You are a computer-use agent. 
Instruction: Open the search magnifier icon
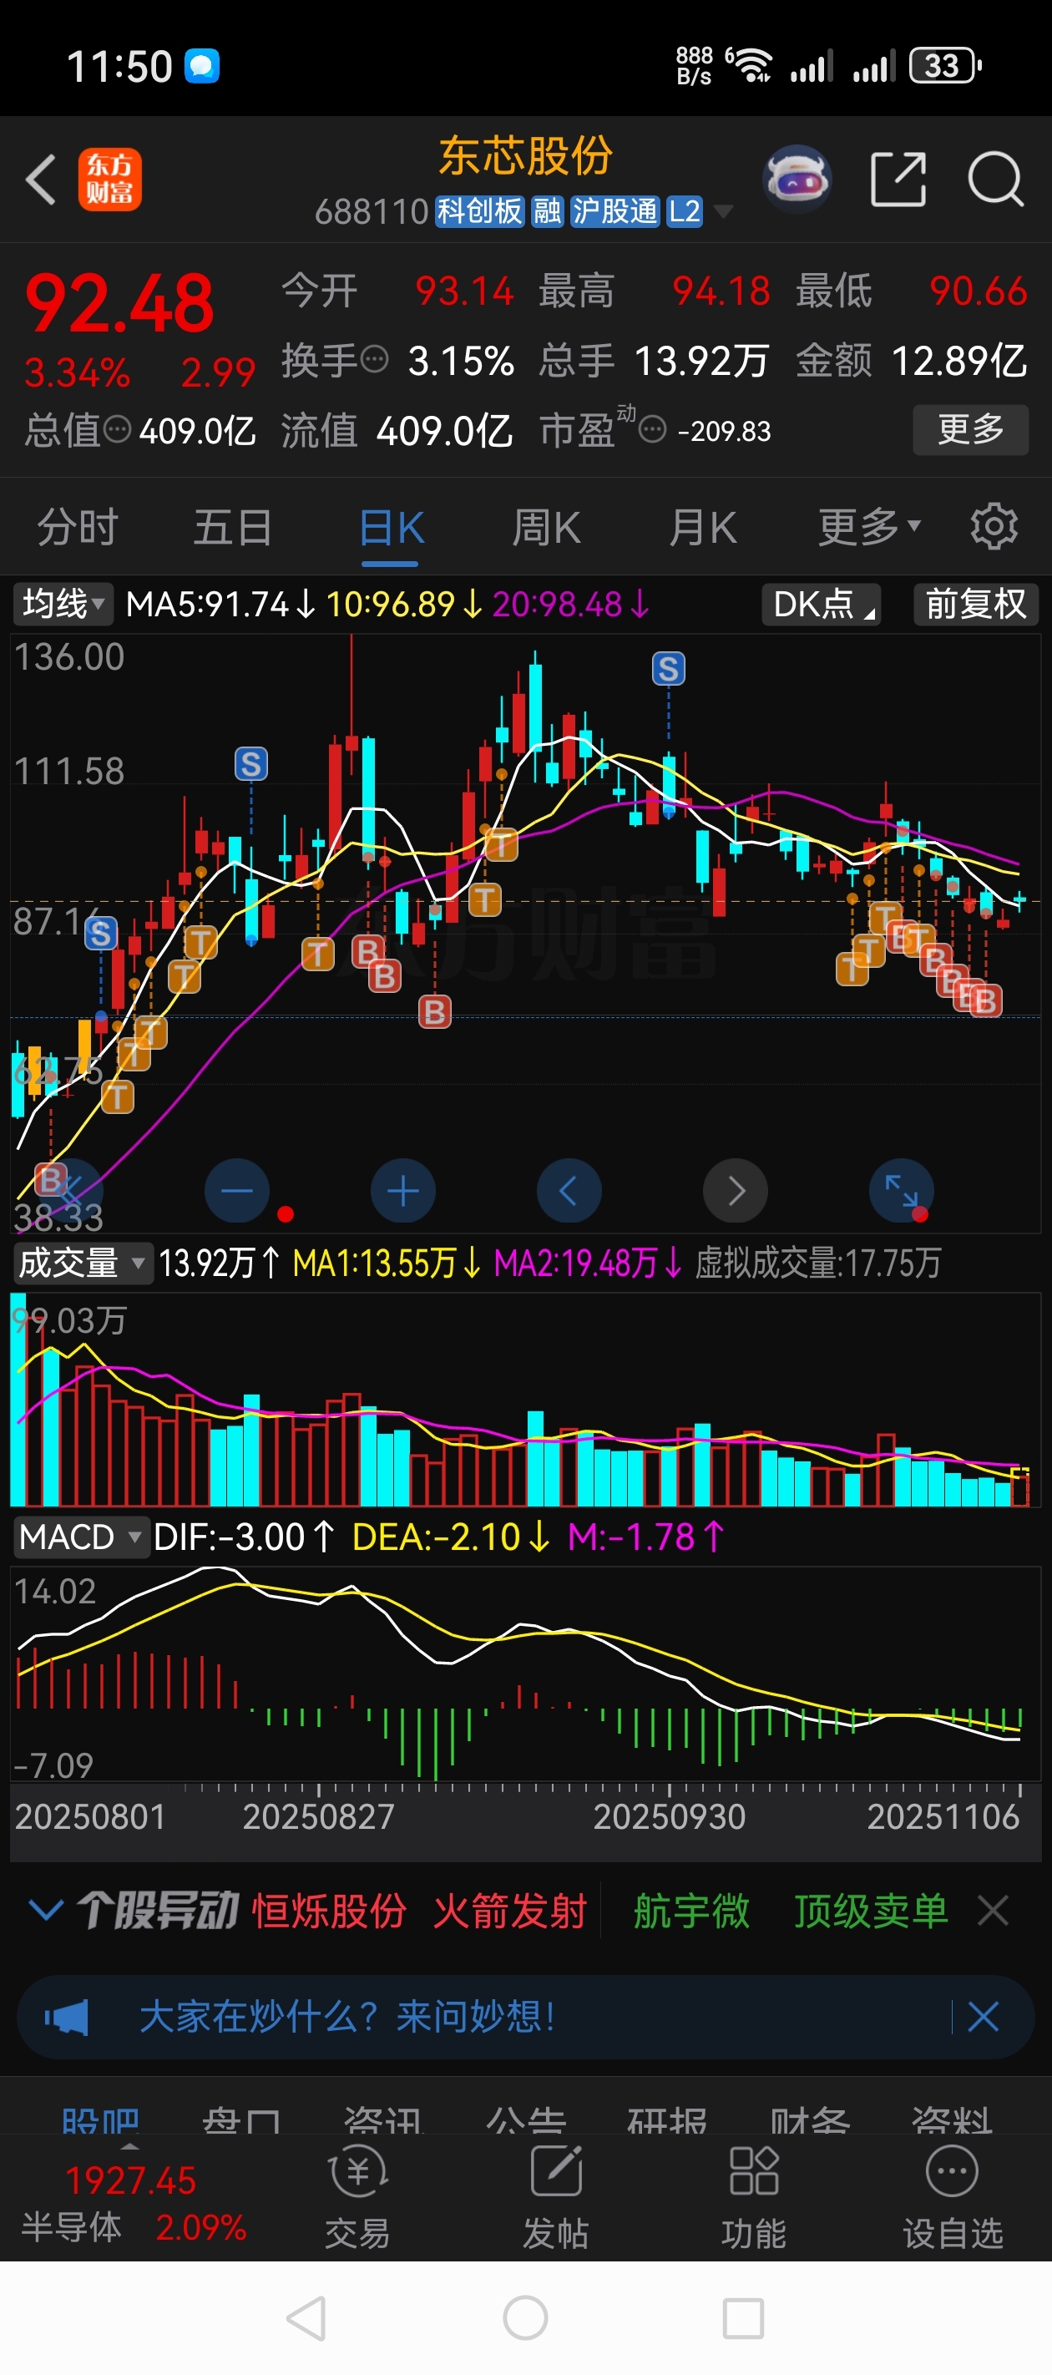(996, 179)
